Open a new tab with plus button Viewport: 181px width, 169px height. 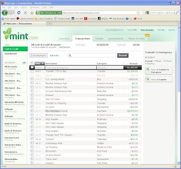pyautogui.click(x=49, y=24)
